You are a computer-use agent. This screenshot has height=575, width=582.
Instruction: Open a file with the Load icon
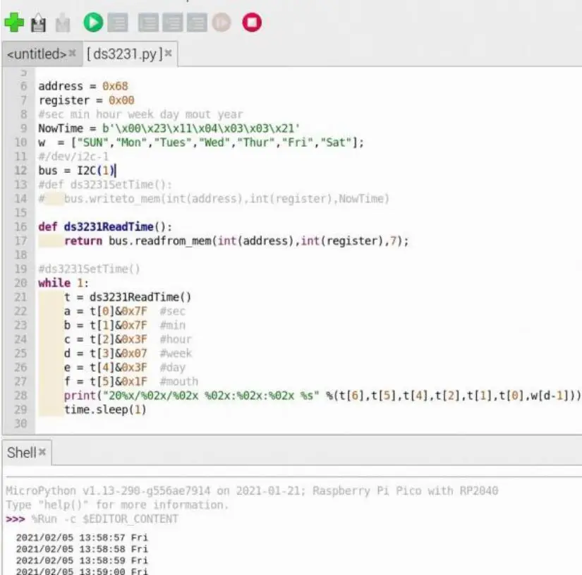(x=38, y=24)
